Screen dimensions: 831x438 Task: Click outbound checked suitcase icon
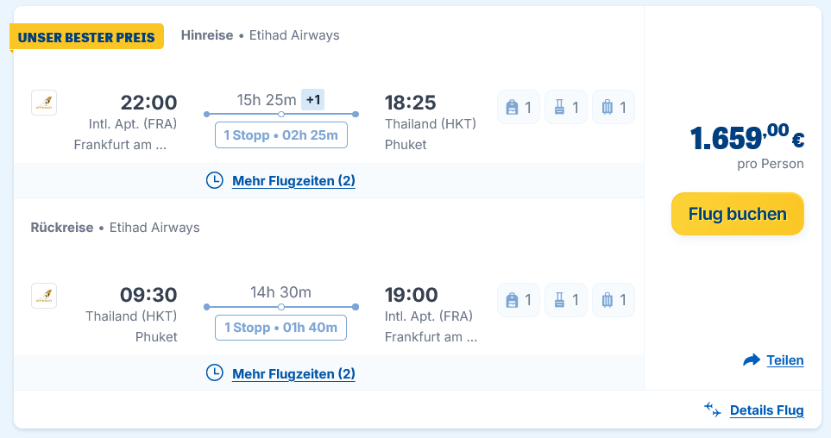click(x=607, y=108)
